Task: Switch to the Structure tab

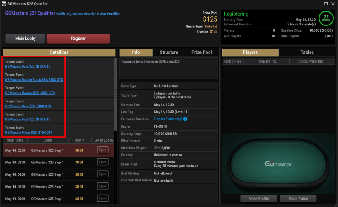Action: pos(169,52)
